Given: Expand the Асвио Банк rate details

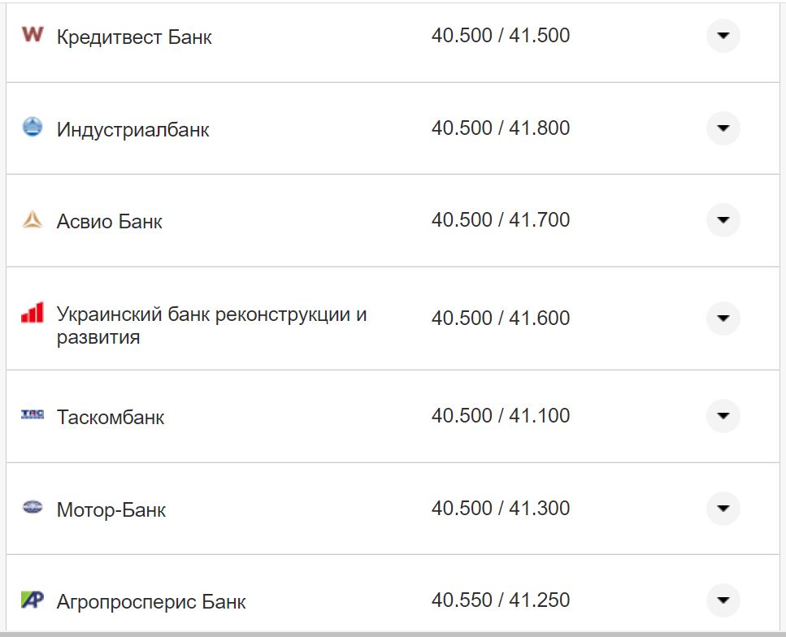Looking at the screenshot, I should tap(722, 219).
